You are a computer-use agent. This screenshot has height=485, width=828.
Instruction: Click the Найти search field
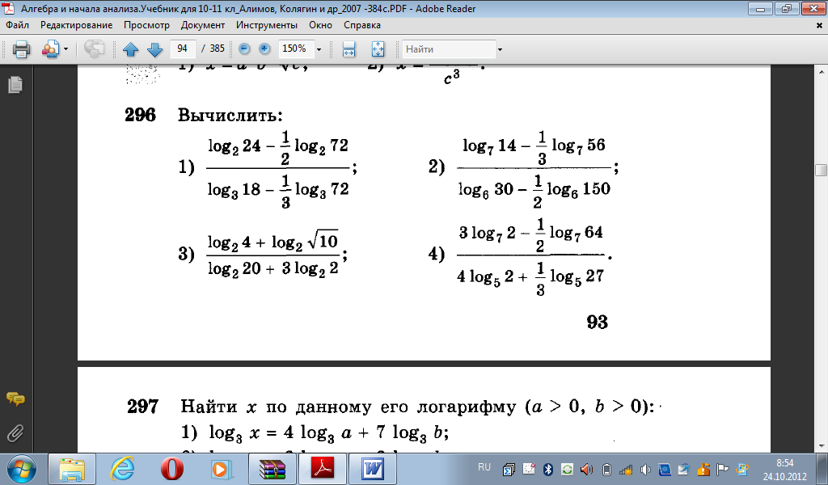pyautogui.click(x=449, y=49)
